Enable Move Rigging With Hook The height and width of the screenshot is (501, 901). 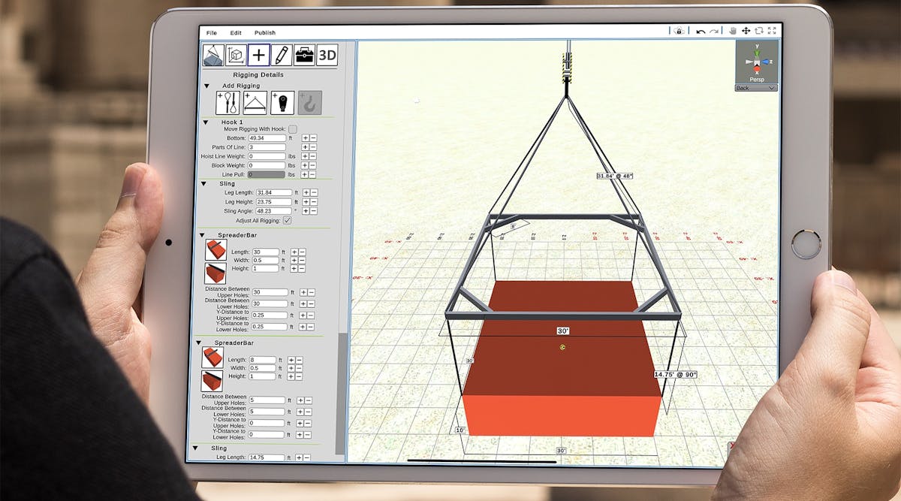tap(292, 128)
